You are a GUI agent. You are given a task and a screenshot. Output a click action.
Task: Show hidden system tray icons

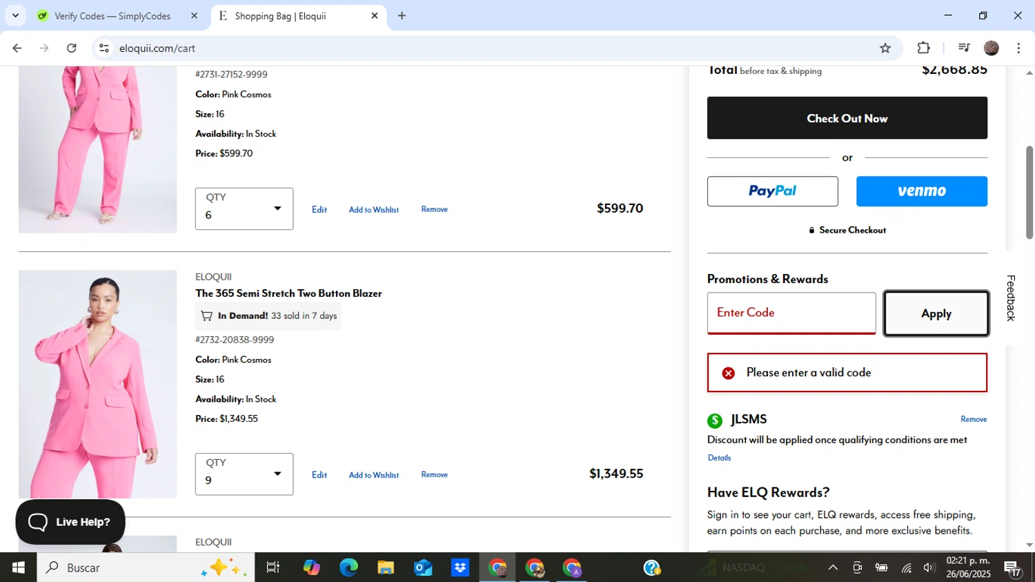(x=833, y=568)
